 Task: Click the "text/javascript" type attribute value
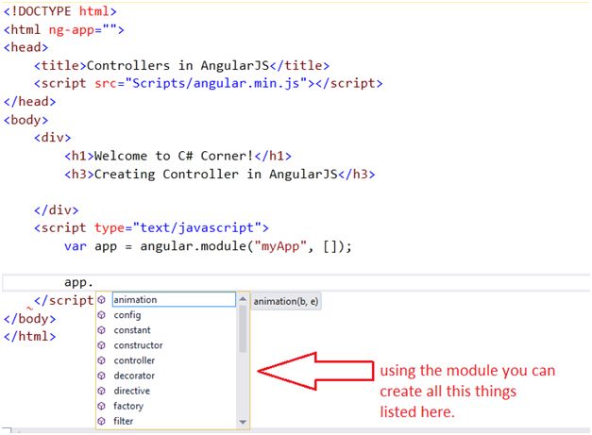click(197, 227)
